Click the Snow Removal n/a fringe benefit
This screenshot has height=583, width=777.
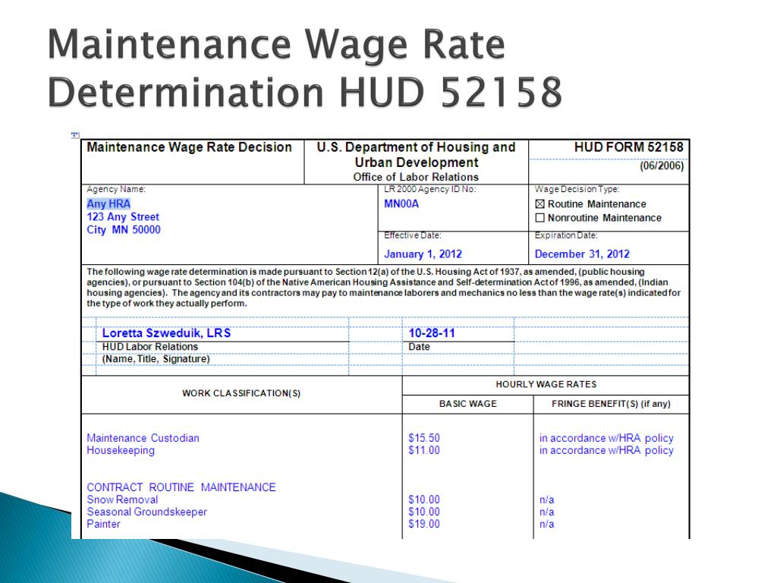(546, 499)
